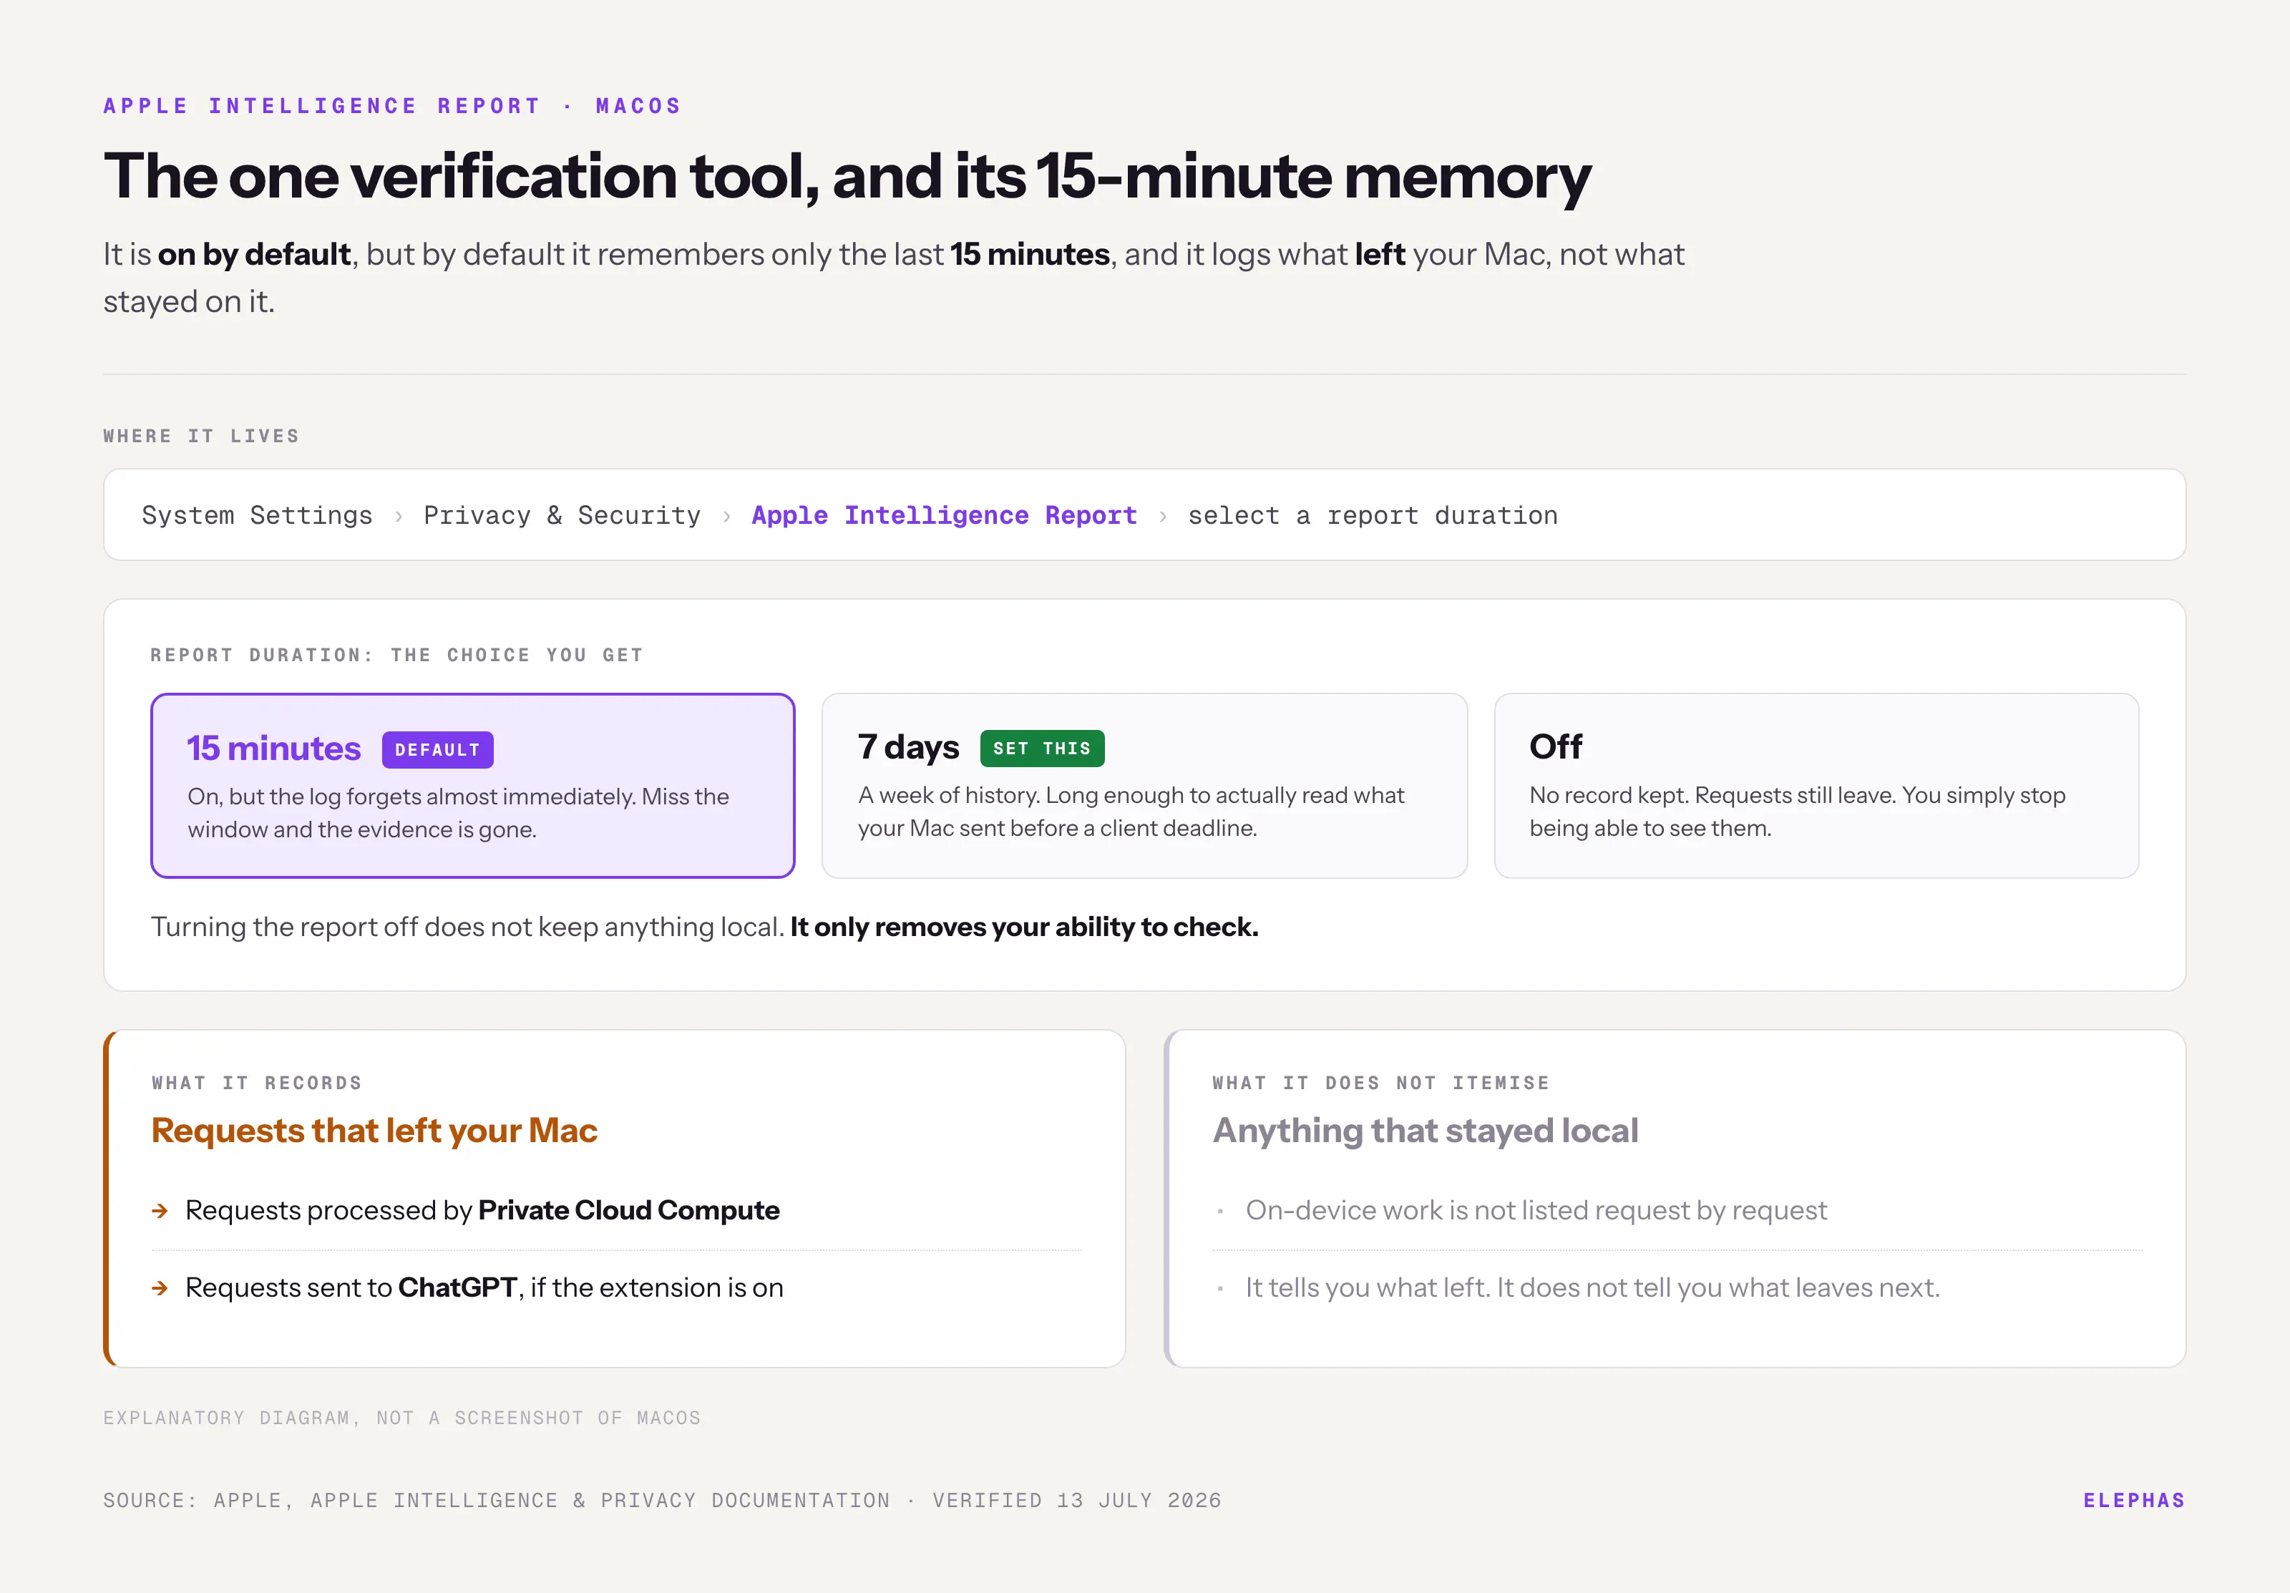Click the purple DEFAULT badge
Viewport: 2290px width, 1593px height.
coord(437,749)
